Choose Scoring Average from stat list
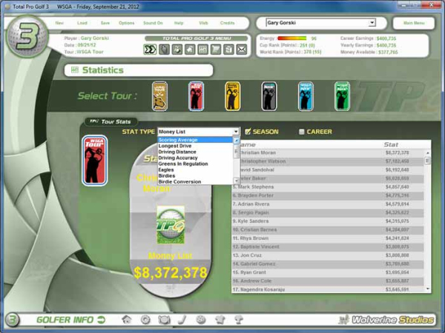The height and width of the screenshot is (333, 445). [x=195, y=140]
